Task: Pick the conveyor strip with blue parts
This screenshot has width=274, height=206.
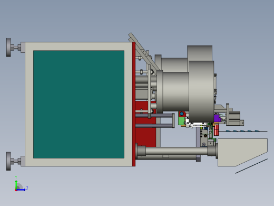Action: [243, 131]
